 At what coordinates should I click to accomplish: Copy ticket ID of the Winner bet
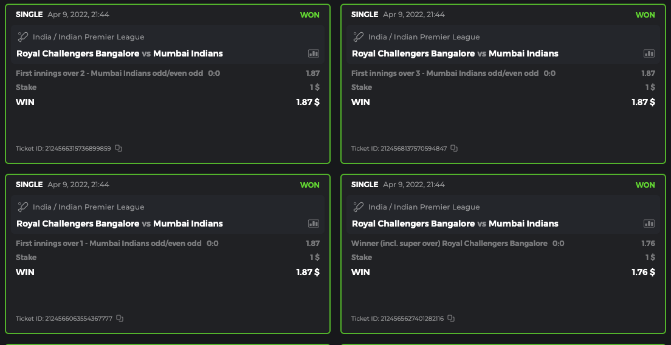pos(451,318)
